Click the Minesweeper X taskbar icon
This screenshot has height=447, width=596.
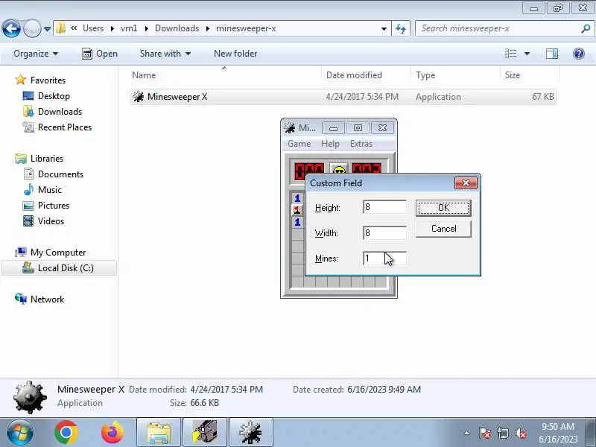click(251, 432)
